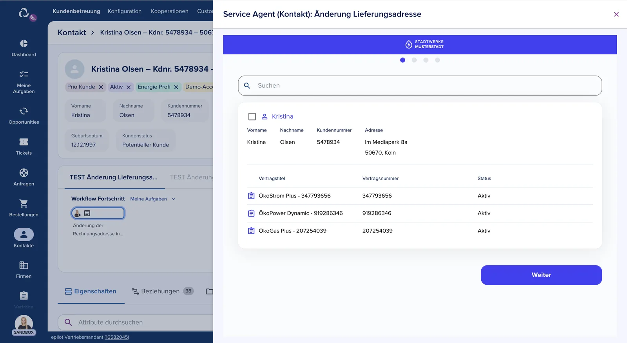The width and height of the screenshot is (627, 343).
Task: Open Kundenbetreuung top menu
Action: point(76,11)
